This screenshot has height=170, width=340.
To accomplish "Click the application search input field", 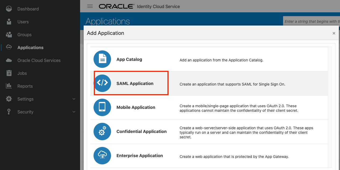I will tap(311, 21).
